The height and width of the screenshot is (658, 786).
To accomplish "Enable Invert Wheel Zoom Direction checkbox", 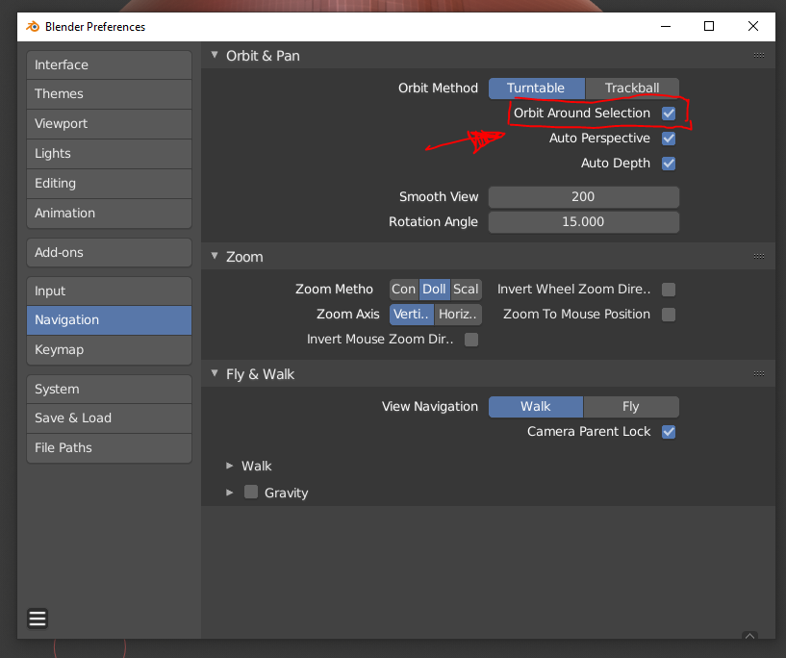I will [669, 290].
